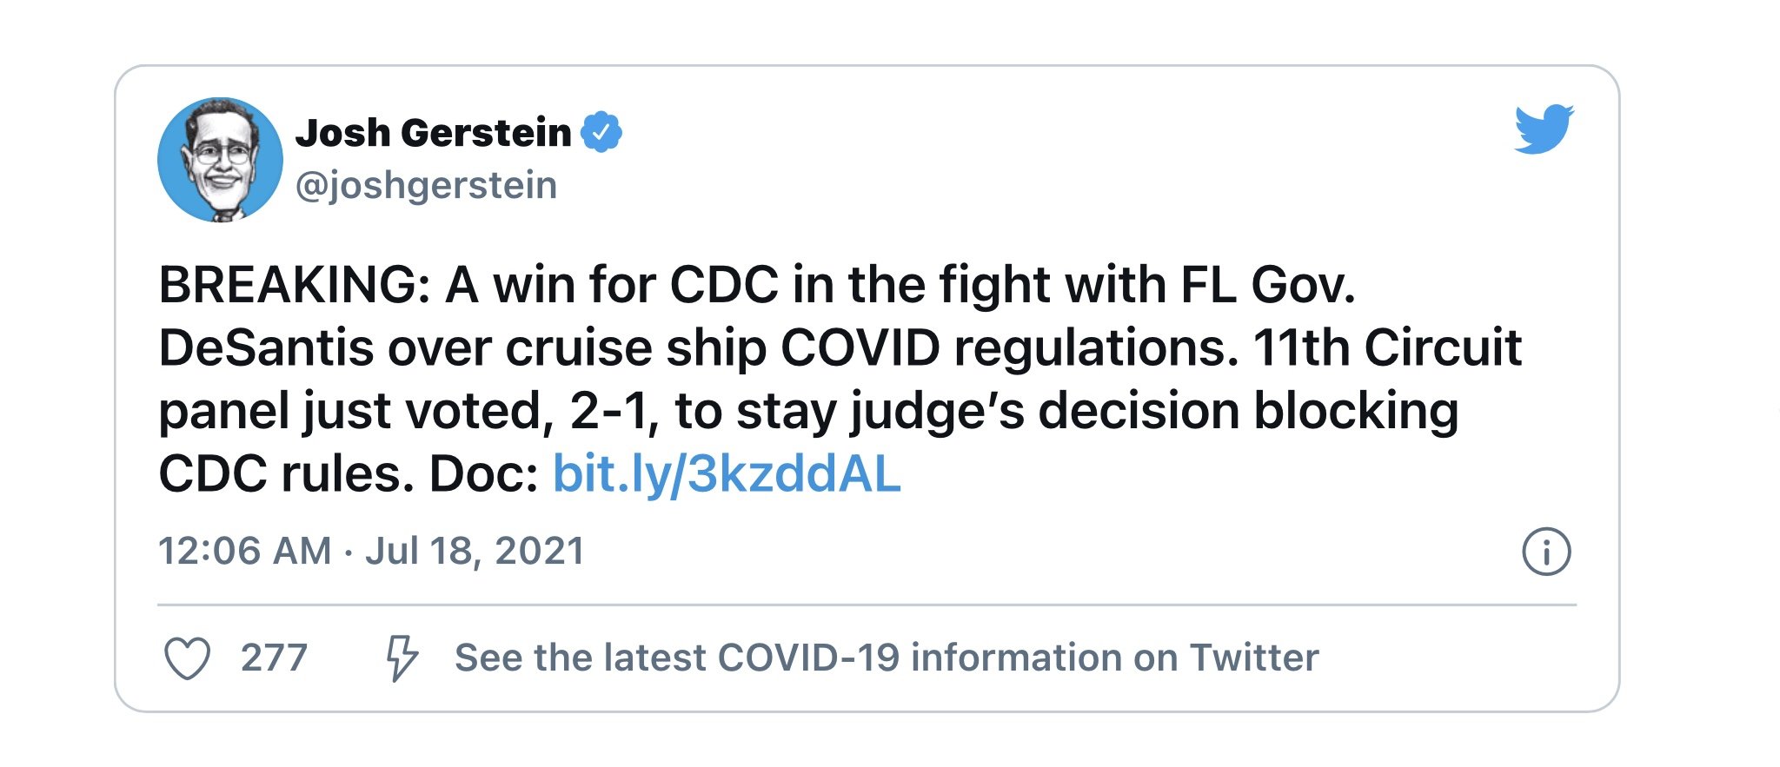Click the 11th Circuit phrase in tweet
The width and height of the screenshot is (1780, 767).
[x=1387, y=348]
